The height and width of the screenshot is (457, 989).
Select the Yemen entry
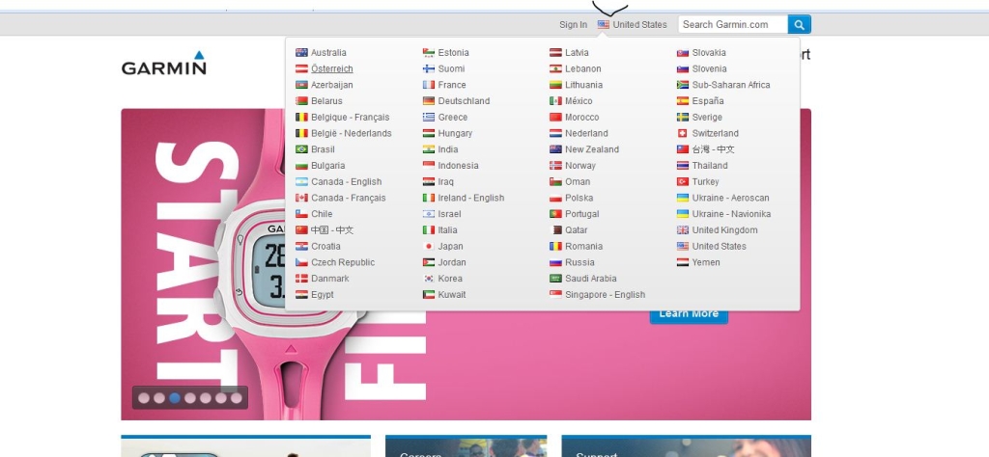point(706,262)
